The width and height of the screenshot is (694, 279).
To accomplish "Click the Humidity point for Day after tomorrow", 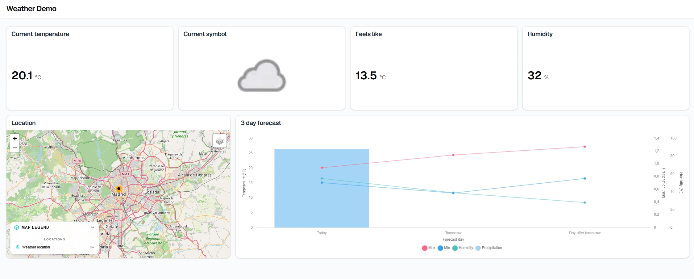I will (585, 202).
